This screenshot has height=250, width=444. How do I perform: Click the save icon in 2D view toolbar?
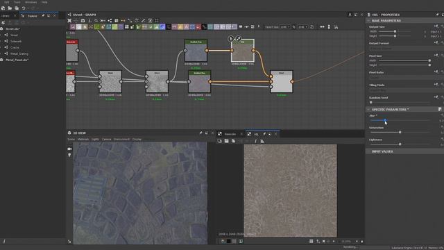point(227,141)
